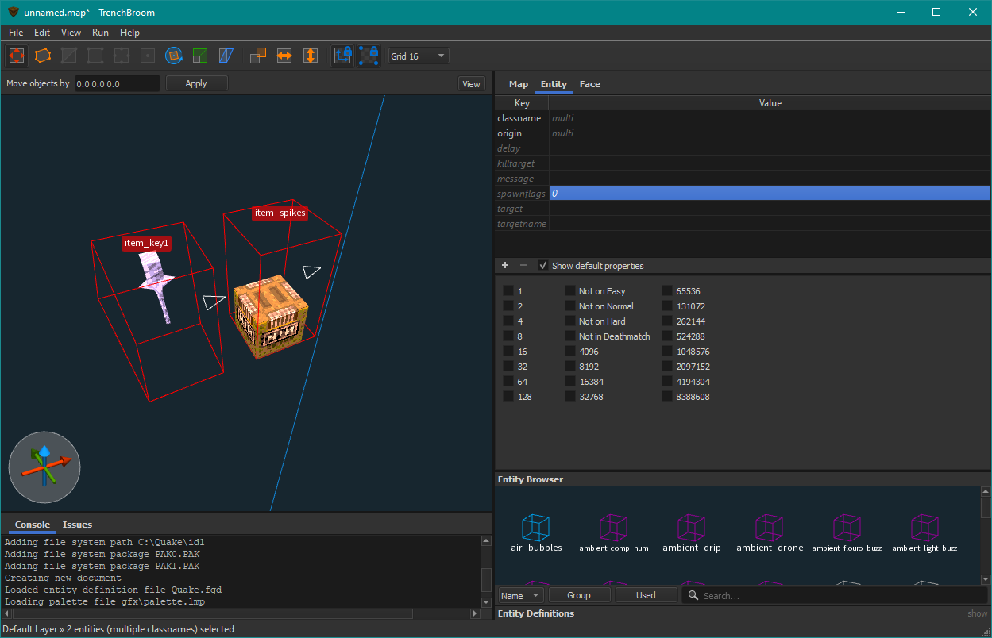Select the rotate objects tool icon

(x=174, y=56)
